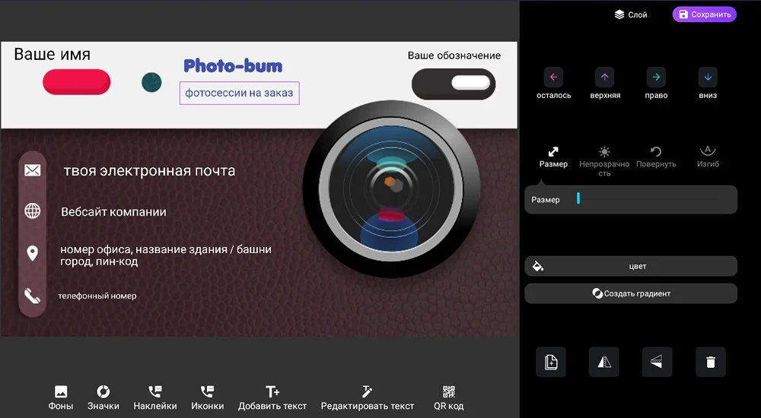Flip the element horizontally

[604, 363]
